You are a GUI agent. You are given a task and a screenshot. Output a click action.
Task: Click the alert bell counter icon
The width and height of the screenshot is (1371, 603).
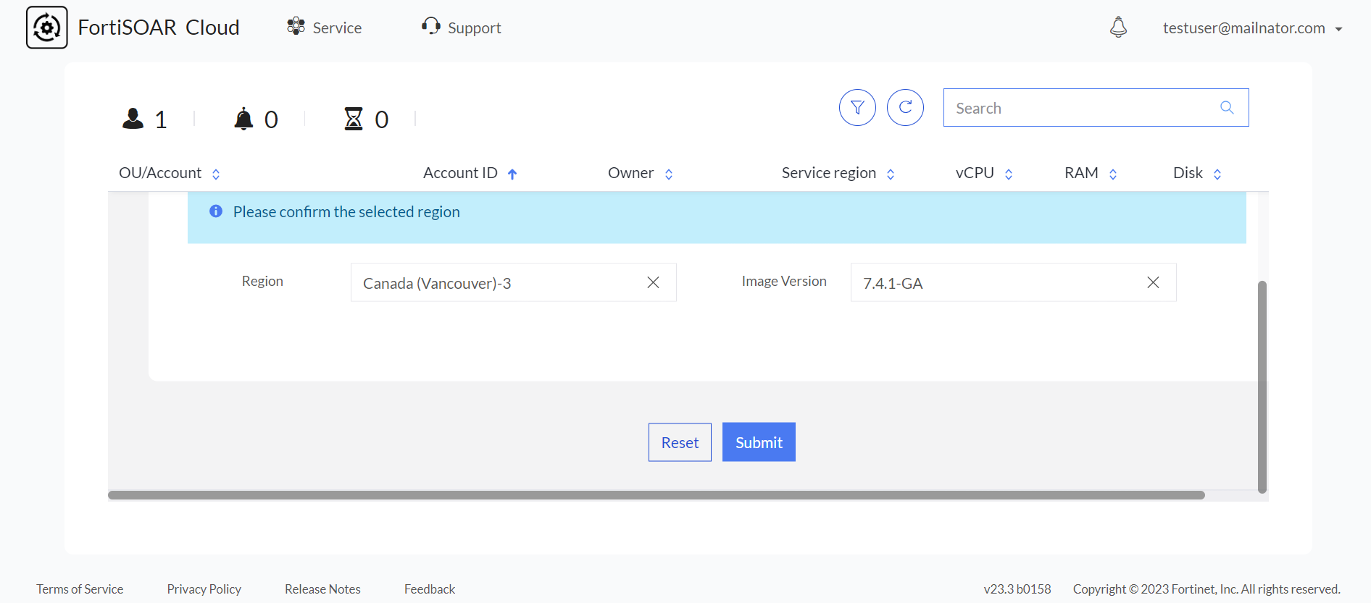243,119
